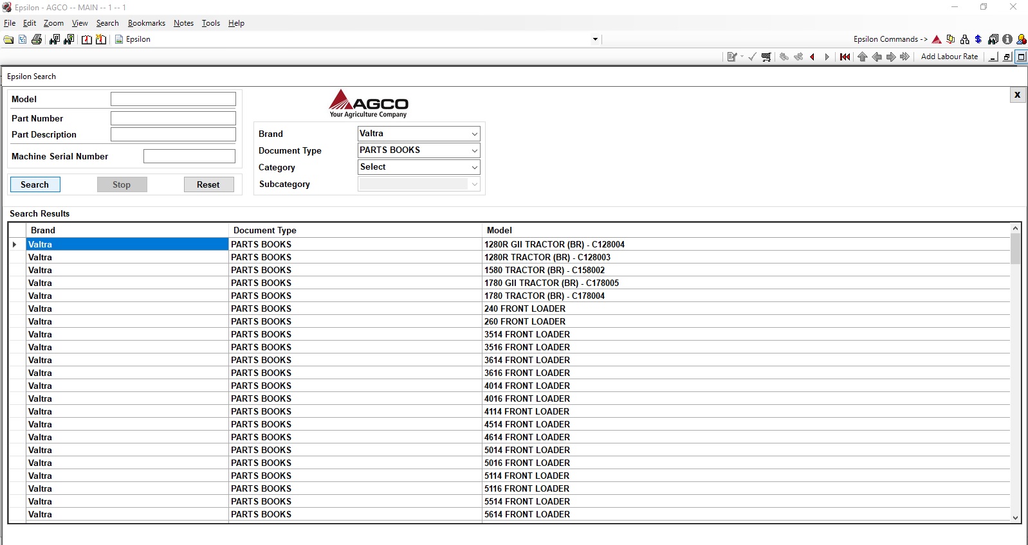Click the user profile icon in toolbar
Screen dimensions: 1028x545
(x=1022, y=39)
